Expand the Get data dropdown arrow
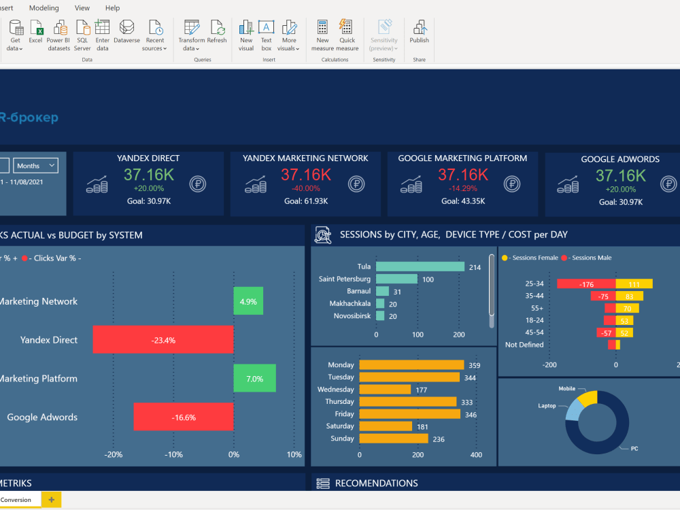Screen dimensions: 680x510 21,49
